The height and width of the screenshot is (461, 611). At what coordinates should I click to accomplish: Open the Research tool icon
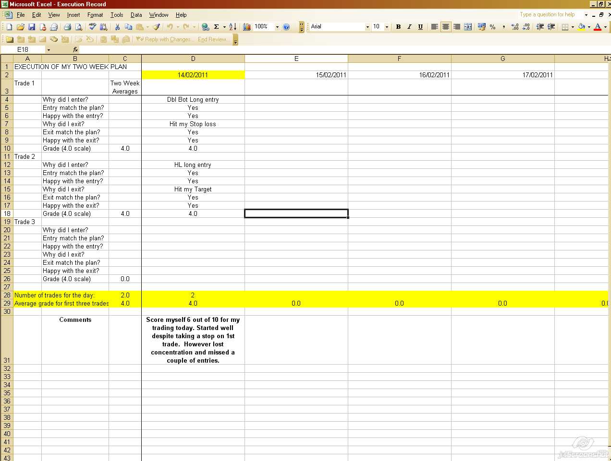(103, 27)
